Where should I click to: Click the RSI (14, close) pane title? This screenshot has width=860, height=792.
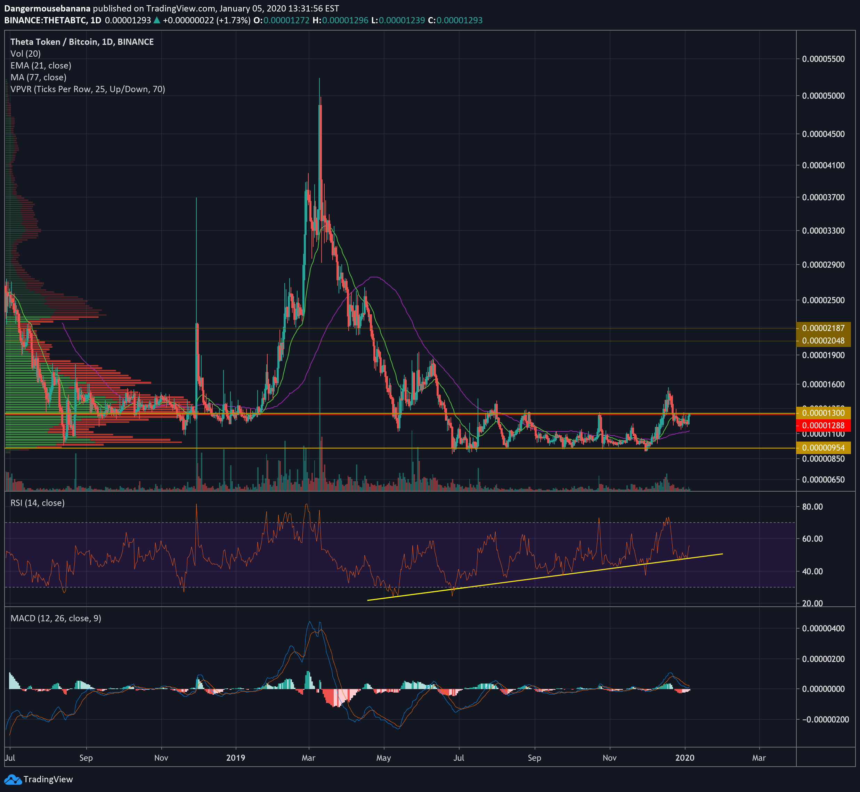38,503
